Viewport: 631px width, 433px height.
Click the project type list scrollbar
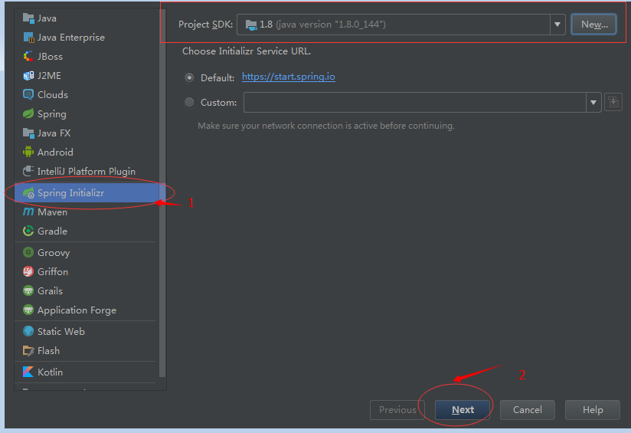click(x=162, y=193)
